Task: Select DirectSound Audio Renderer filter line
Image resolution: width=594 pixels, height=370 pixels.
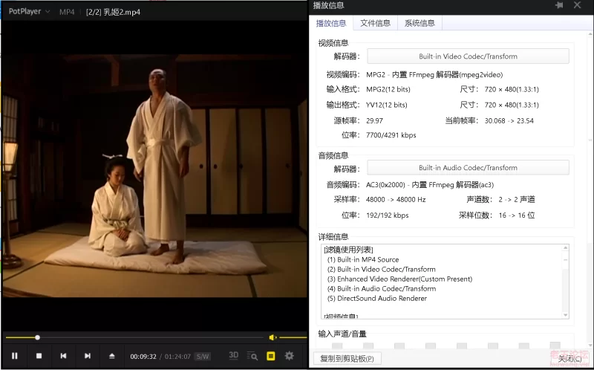Action: 377,299
